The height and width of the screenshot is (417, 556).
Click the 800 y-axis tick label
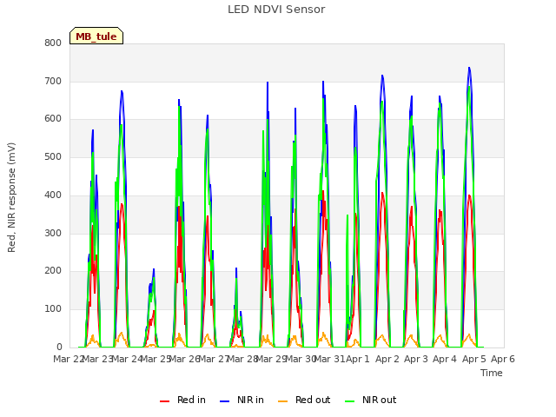(53, 43)
